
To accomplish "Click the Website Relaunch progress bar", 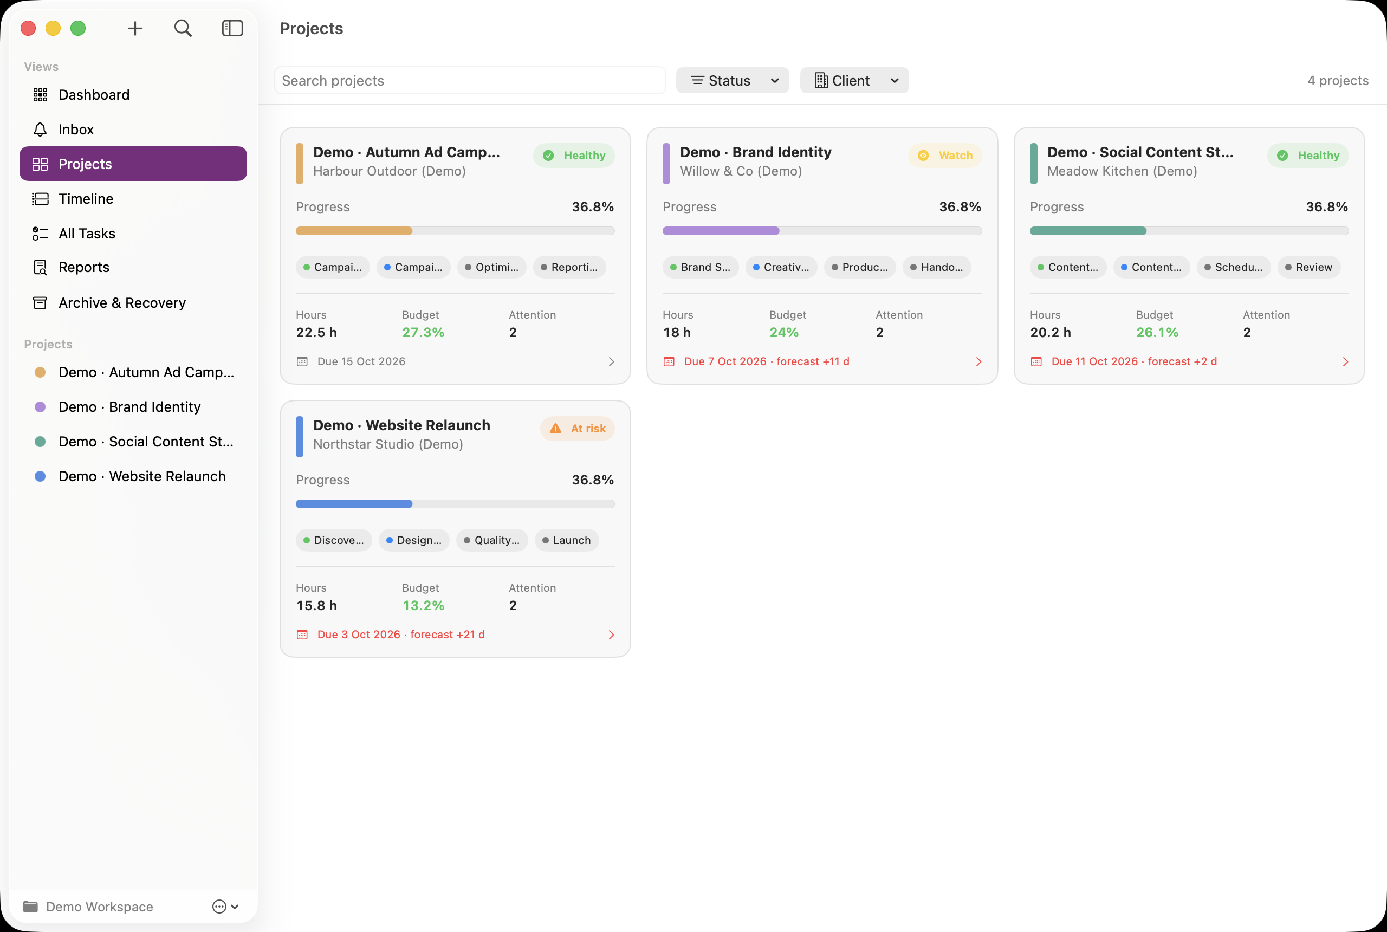I will (x=455, y=504).
